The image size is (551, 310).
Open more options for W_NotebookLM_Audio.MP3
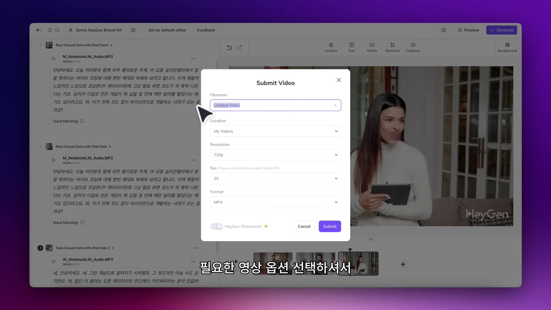(x=193, y=261)
